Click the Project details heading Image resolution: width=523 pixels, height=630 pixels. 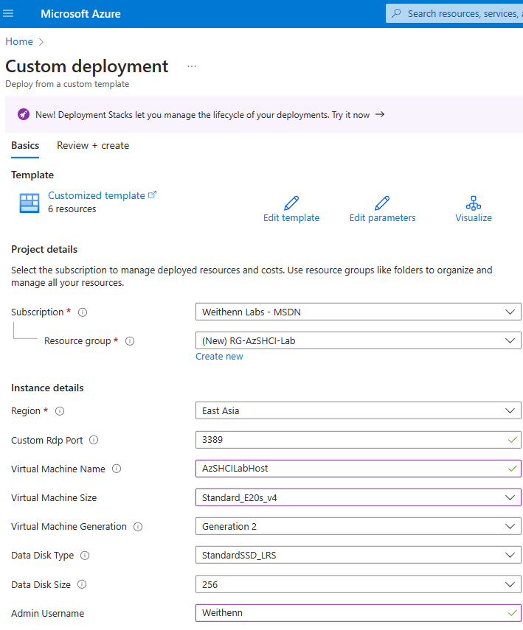tap(44, 249)
